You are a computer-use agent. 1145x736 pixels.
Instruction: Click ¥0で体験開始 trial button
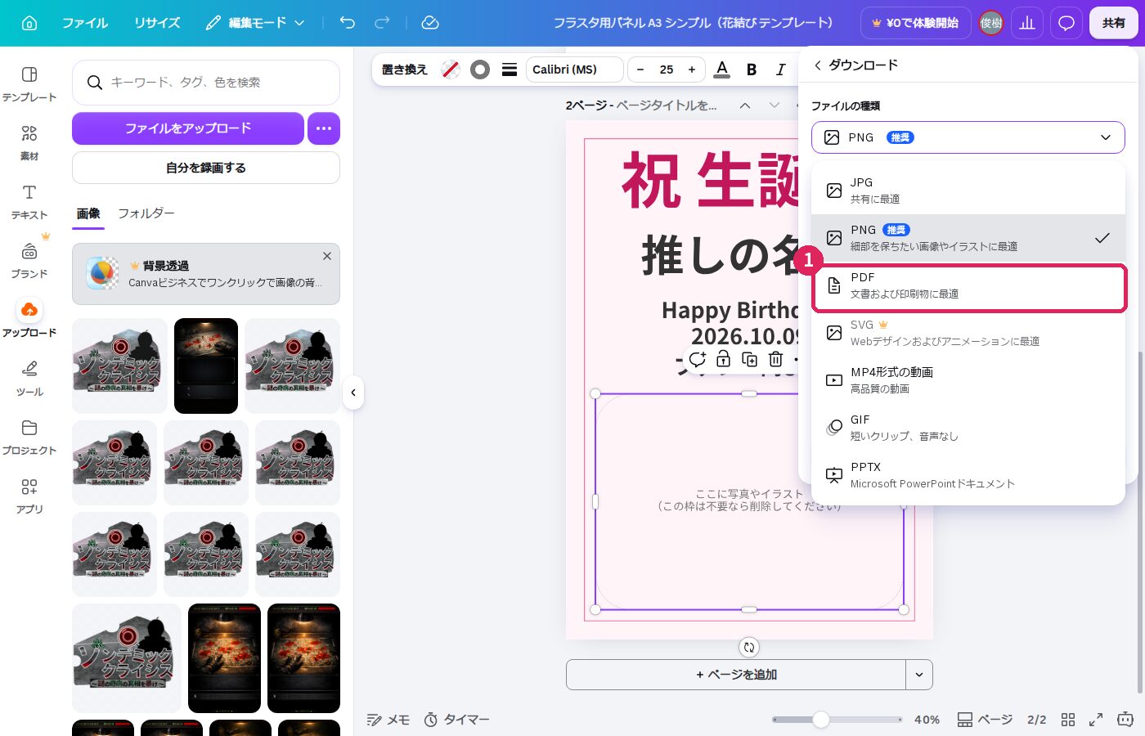click(915, 23)
